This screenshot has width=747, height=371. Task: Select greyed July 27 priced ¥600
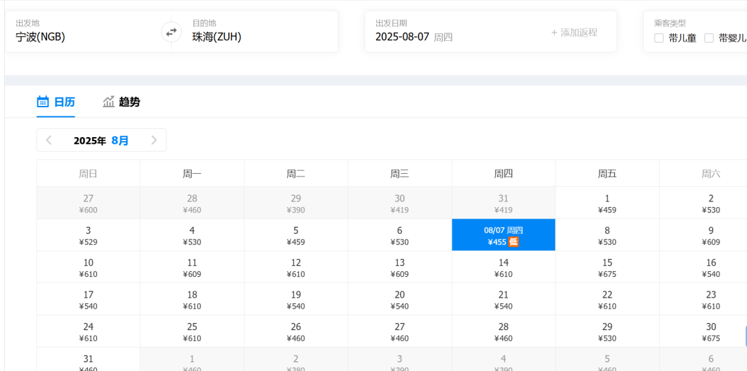(x=88, y=203)
